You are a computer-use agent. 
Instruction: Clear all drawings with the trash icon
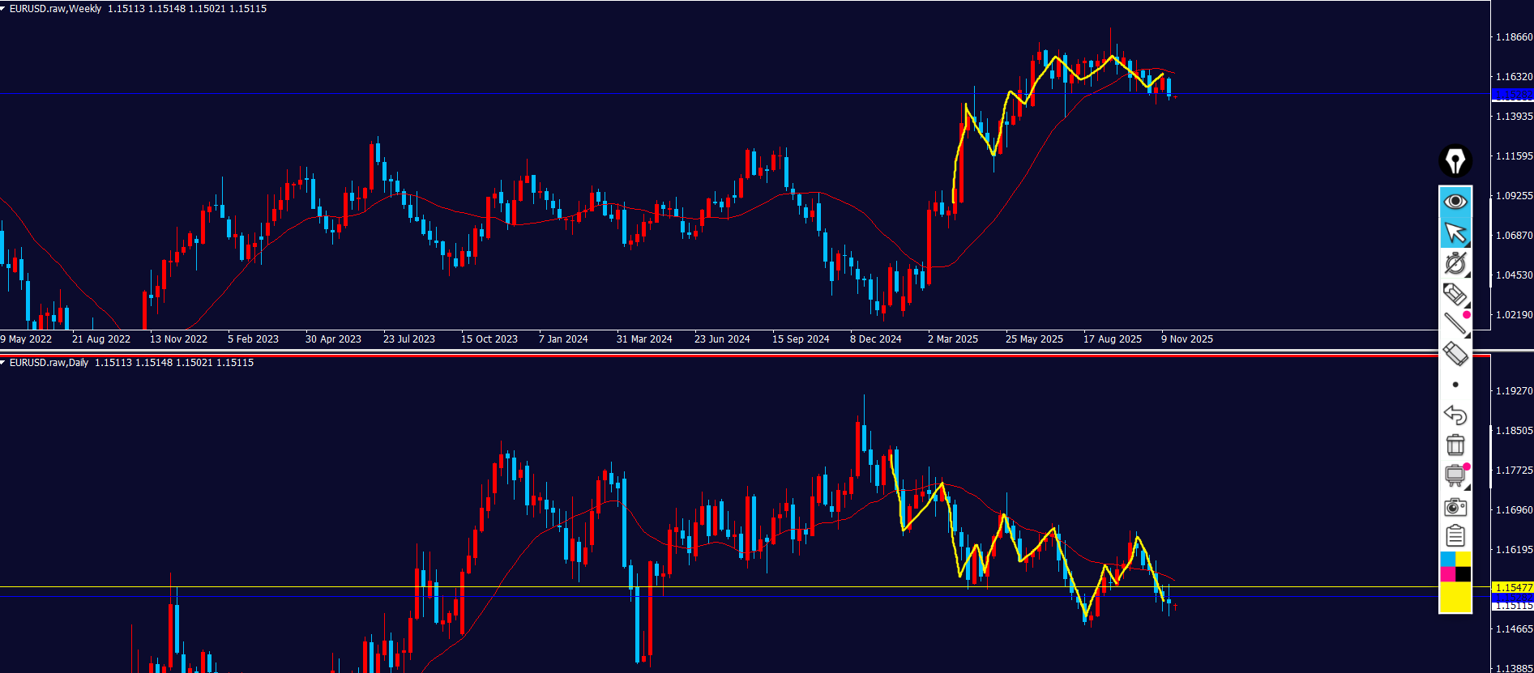point(1455,445)
